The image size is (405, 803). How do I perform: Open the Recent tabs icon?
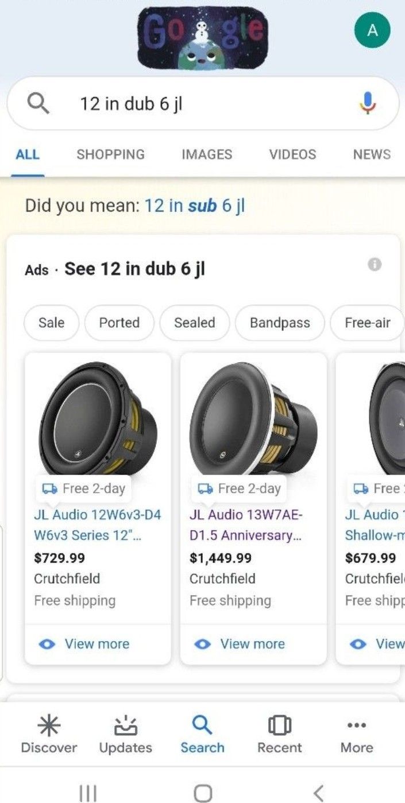tap(279, 726)
